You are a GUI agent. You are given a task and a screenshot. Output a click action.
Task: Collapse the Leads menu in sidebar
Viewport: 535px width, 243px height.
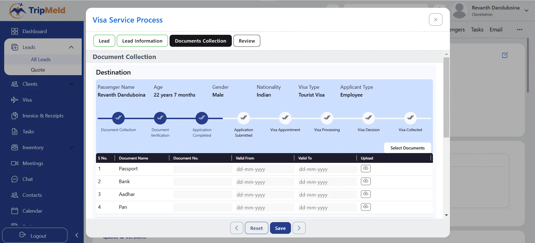[71, 47]
